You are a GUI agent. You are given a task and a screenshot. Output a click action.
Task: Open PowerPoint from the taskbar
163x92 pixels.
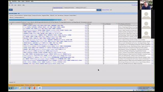pyautogui.click(x=35, y=88)
